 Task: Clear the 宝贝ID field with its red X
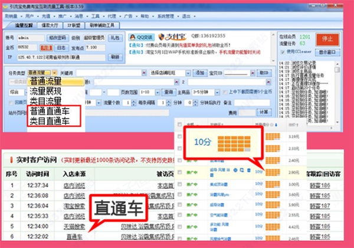pos(253,73)
